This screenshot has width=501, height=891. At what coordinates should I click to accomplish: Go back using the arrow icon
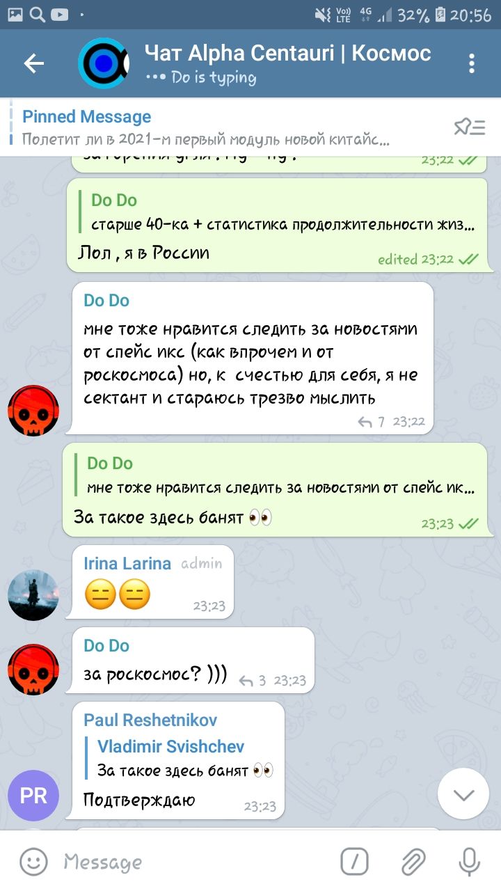click(x=34, y=64)
